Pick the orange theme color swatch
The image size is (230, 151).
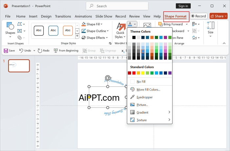click(x=152, y=38)
